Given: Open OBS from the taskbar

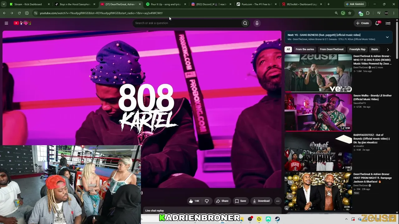Looking at the screenshot, I should pyautogui.click(x=250, y=219).
